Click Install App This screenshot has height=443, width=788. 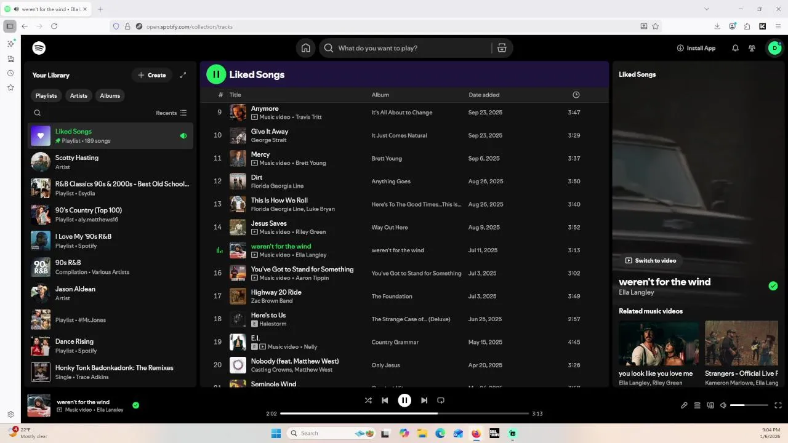(696, 48)
